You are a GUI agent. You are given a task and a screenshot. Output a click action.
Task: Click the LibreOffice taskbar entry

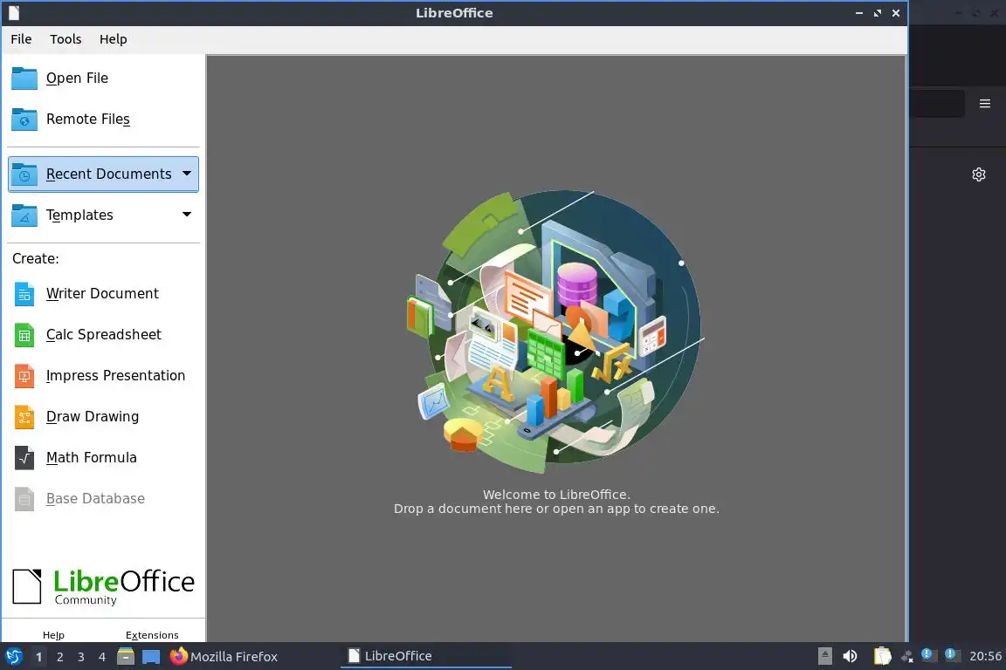tap(425, 656)
